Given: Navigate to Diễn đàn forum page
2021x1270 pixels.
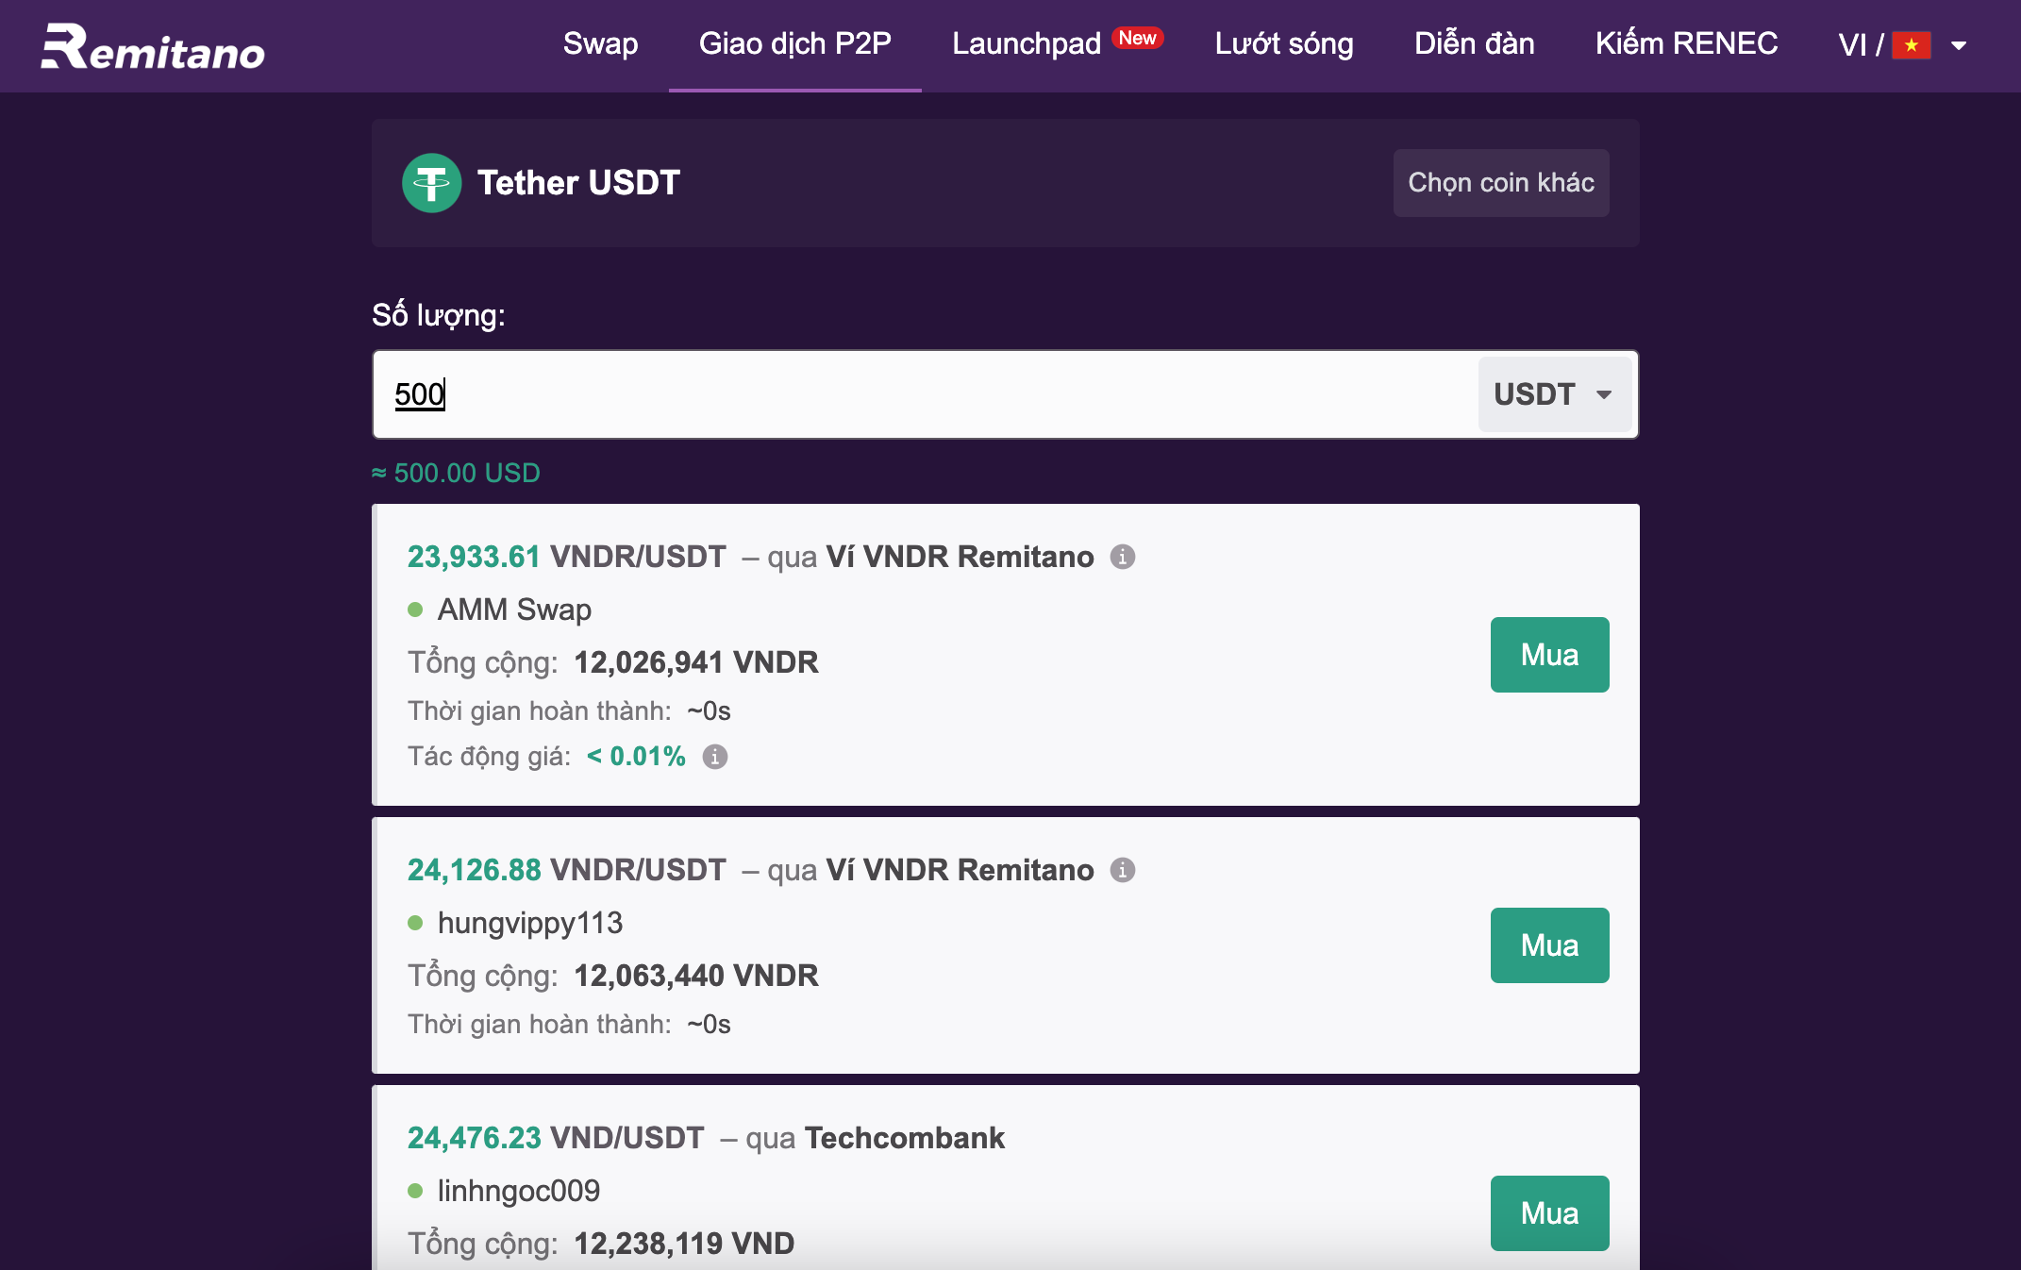Looking at the screenshot, I should pos(1474,44).
